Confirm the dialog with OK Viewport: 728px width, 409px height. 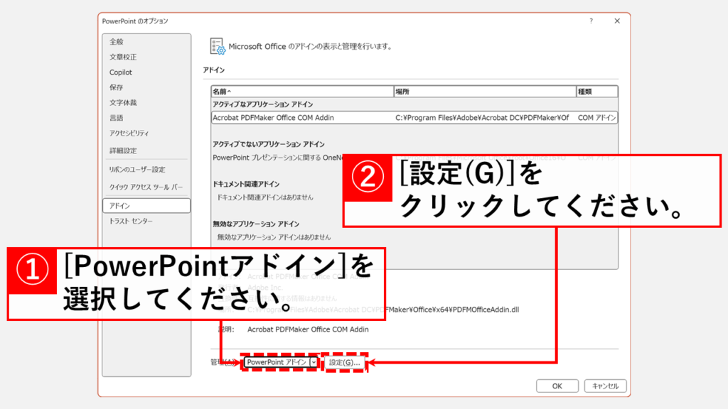[557, 386]
